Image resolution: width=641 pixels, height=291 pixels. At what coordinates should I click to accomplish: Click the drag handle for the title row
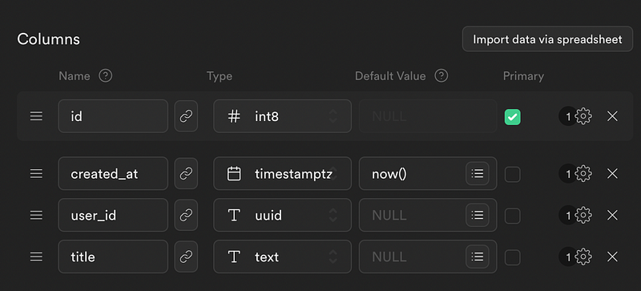click(x=36, y=257)
